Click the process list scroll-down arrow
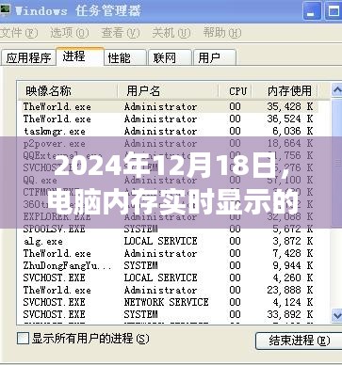The width and height of the screenshot is (342, 365). click(x=336, y=314)
